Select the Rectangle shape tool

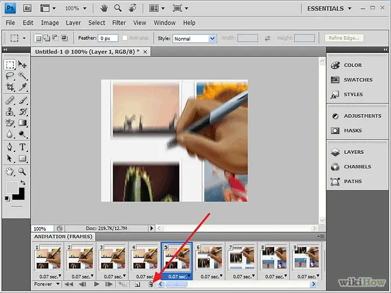(22, 158)
